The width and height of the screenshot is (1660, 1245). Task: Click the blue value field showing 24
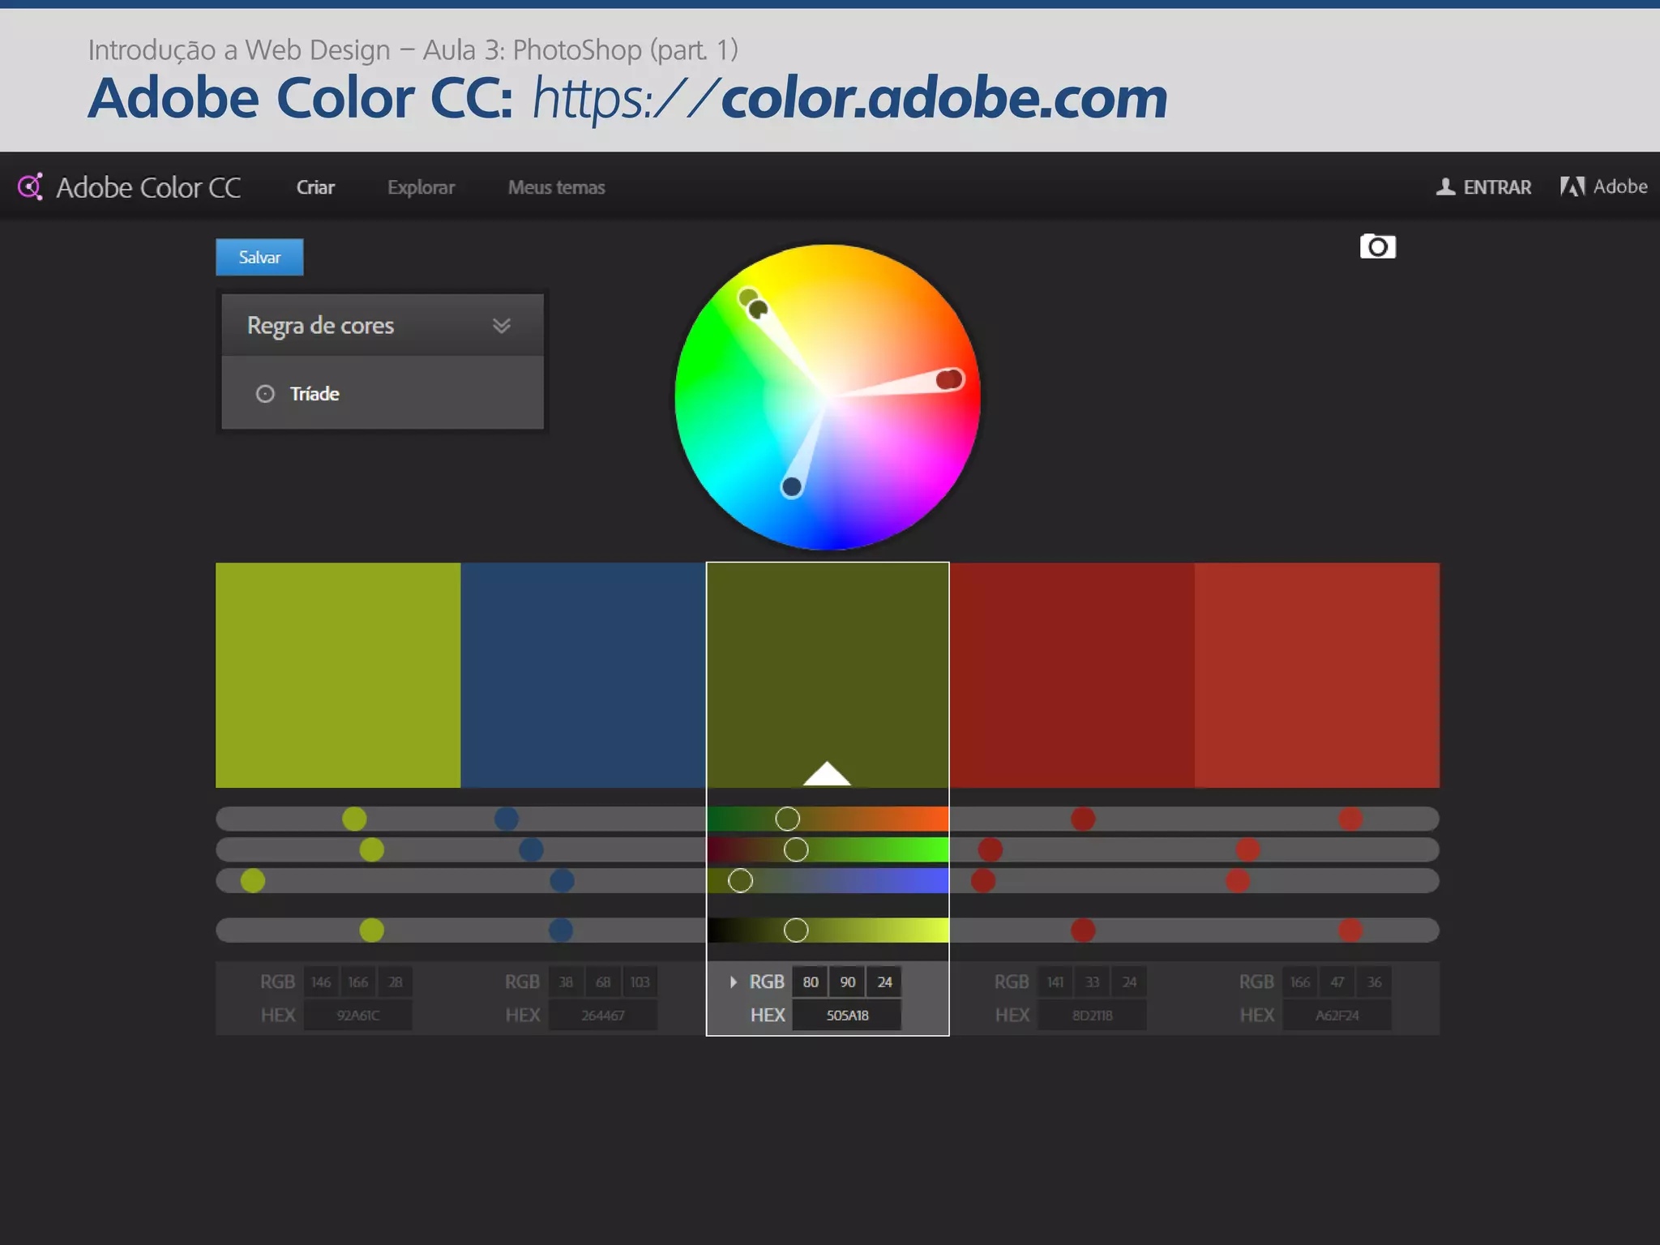(884, 982)
